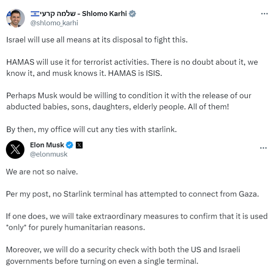Open Elon Musk's X logo avatar
Viewport: 275px width, 269px height.
pos(15,149)
